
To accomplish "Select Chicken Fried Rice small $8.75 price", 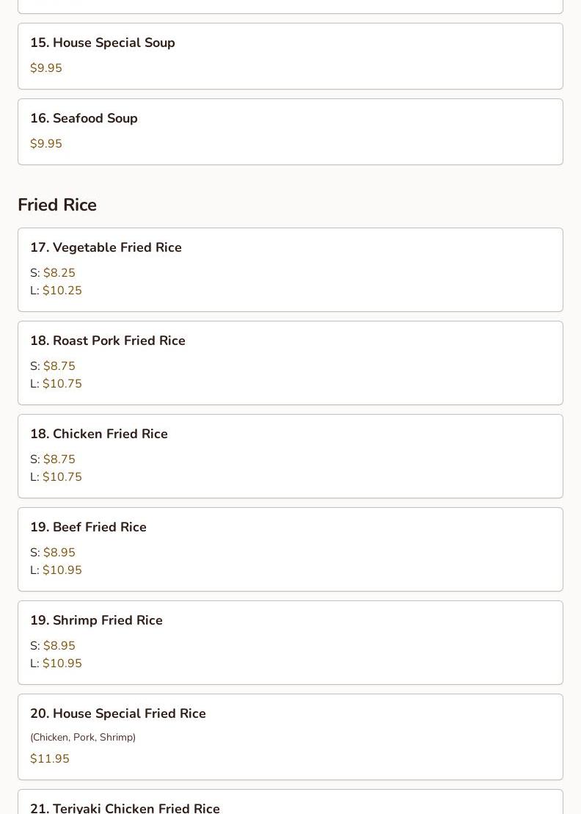I will [59, 459].
